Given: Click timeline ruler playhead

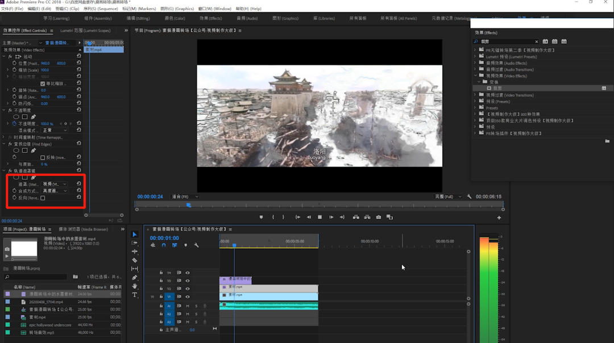Looking at the screenshot, I should coord(234,245).
